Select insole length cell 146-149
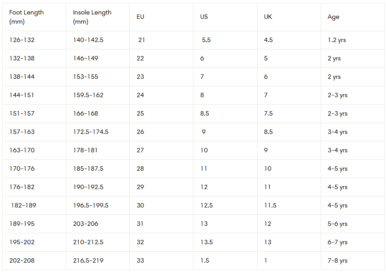The image size is (386, 274). (86, 58)
